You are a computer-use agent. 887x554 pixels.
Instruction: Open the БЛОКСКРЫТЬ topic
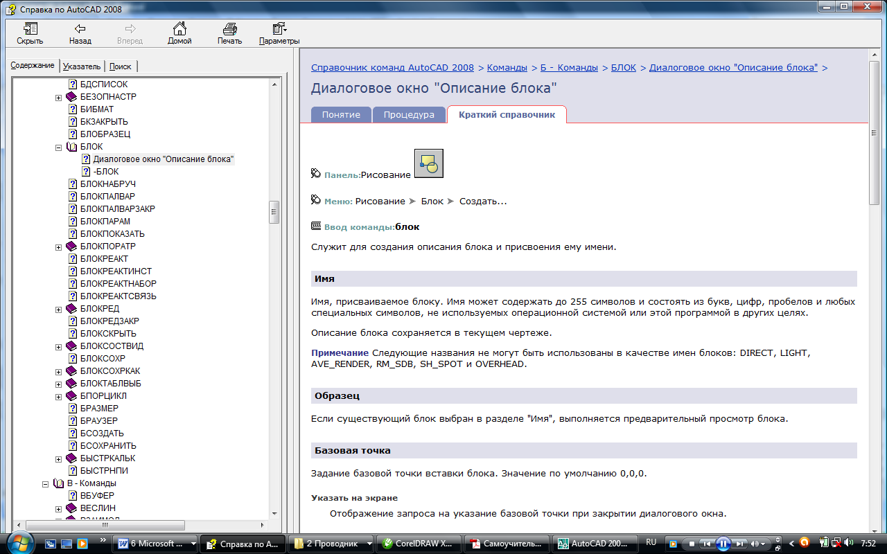[x=108, y=334]
